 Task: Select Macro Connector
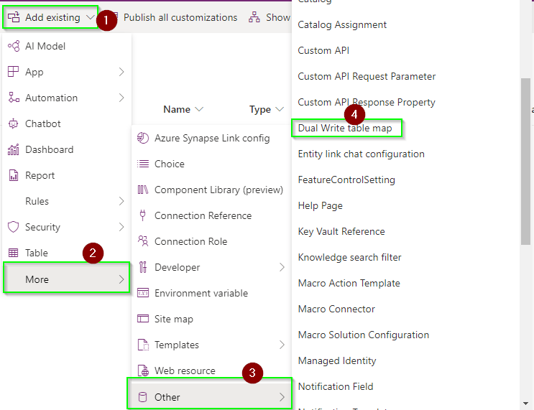(x=336, y=309)
